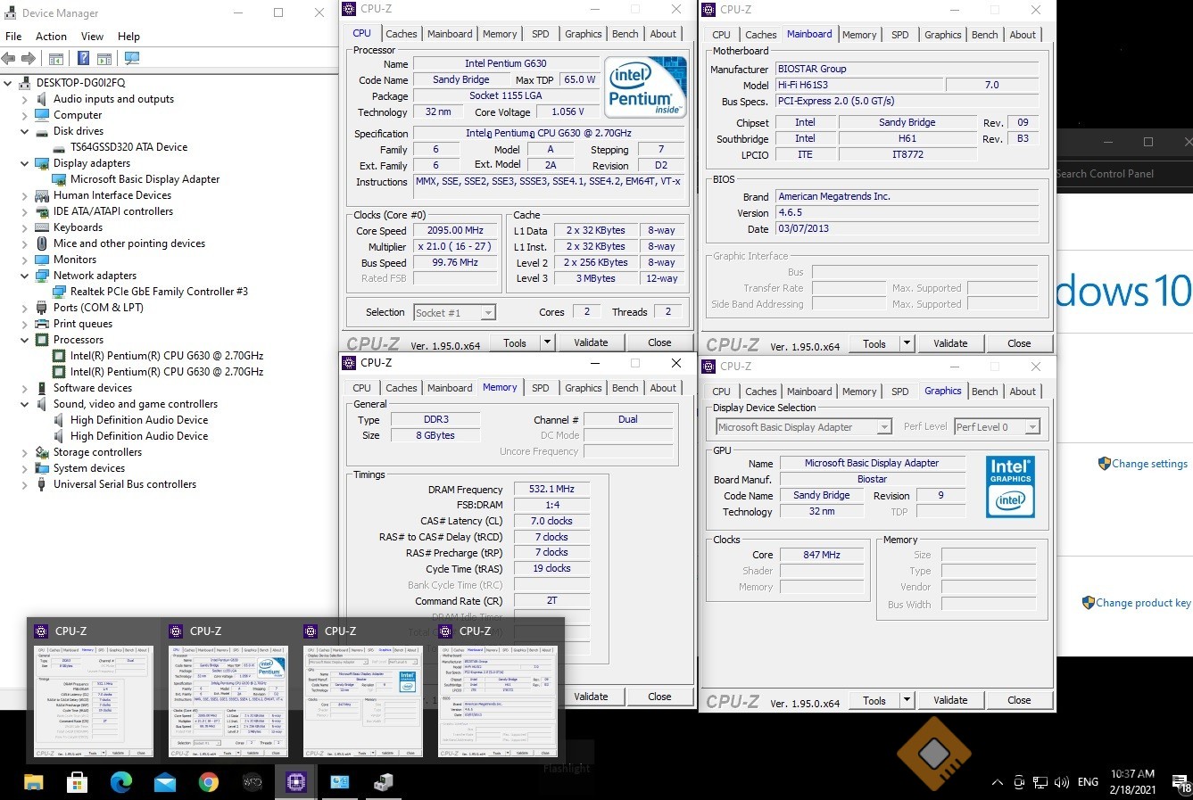The width and height of the screenshot is (1193, 800).
Task: Select the DESKTOP-DG0I2FQ root node
Action: point(80,83)
